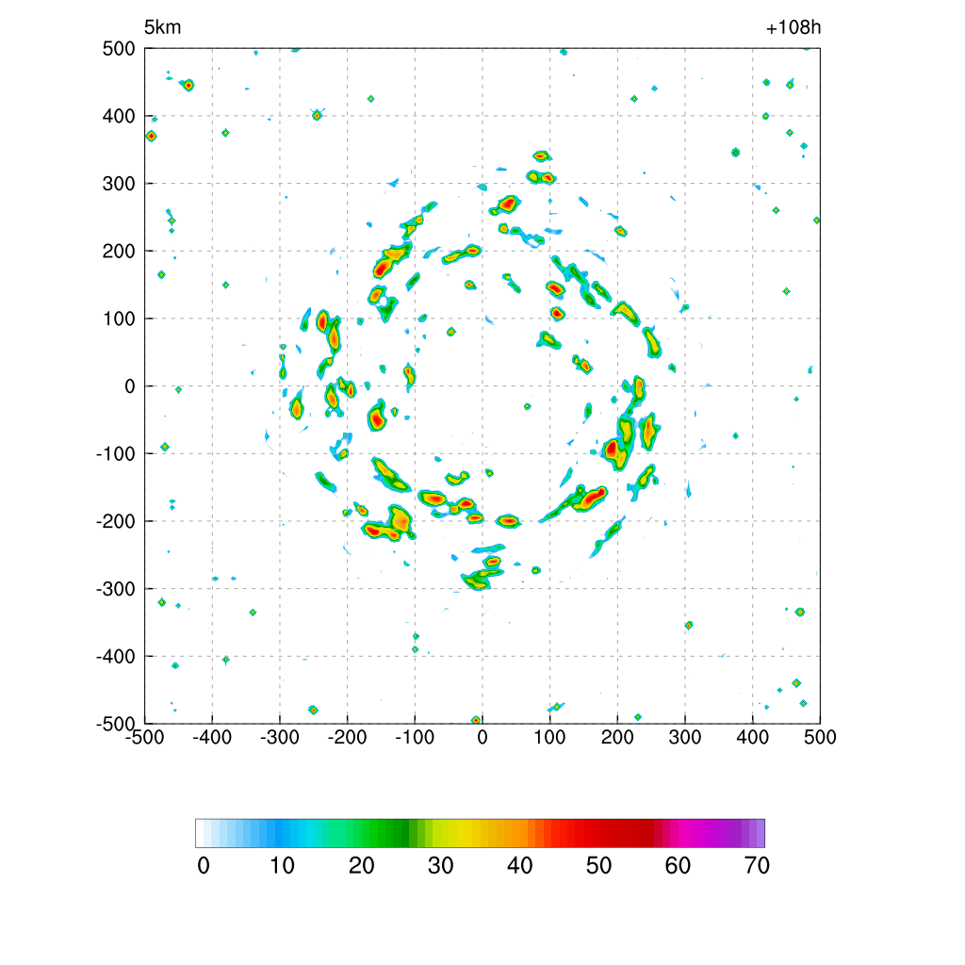Click x-axis tick label 100
The width and height of the screenshot is (965, 965).
tap(549, 737)
